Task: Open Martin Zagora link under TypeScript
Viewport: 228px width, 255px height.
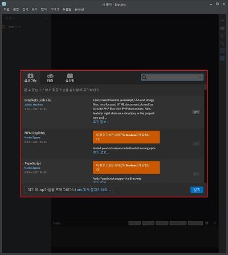Action: click(x=32, y=168)
